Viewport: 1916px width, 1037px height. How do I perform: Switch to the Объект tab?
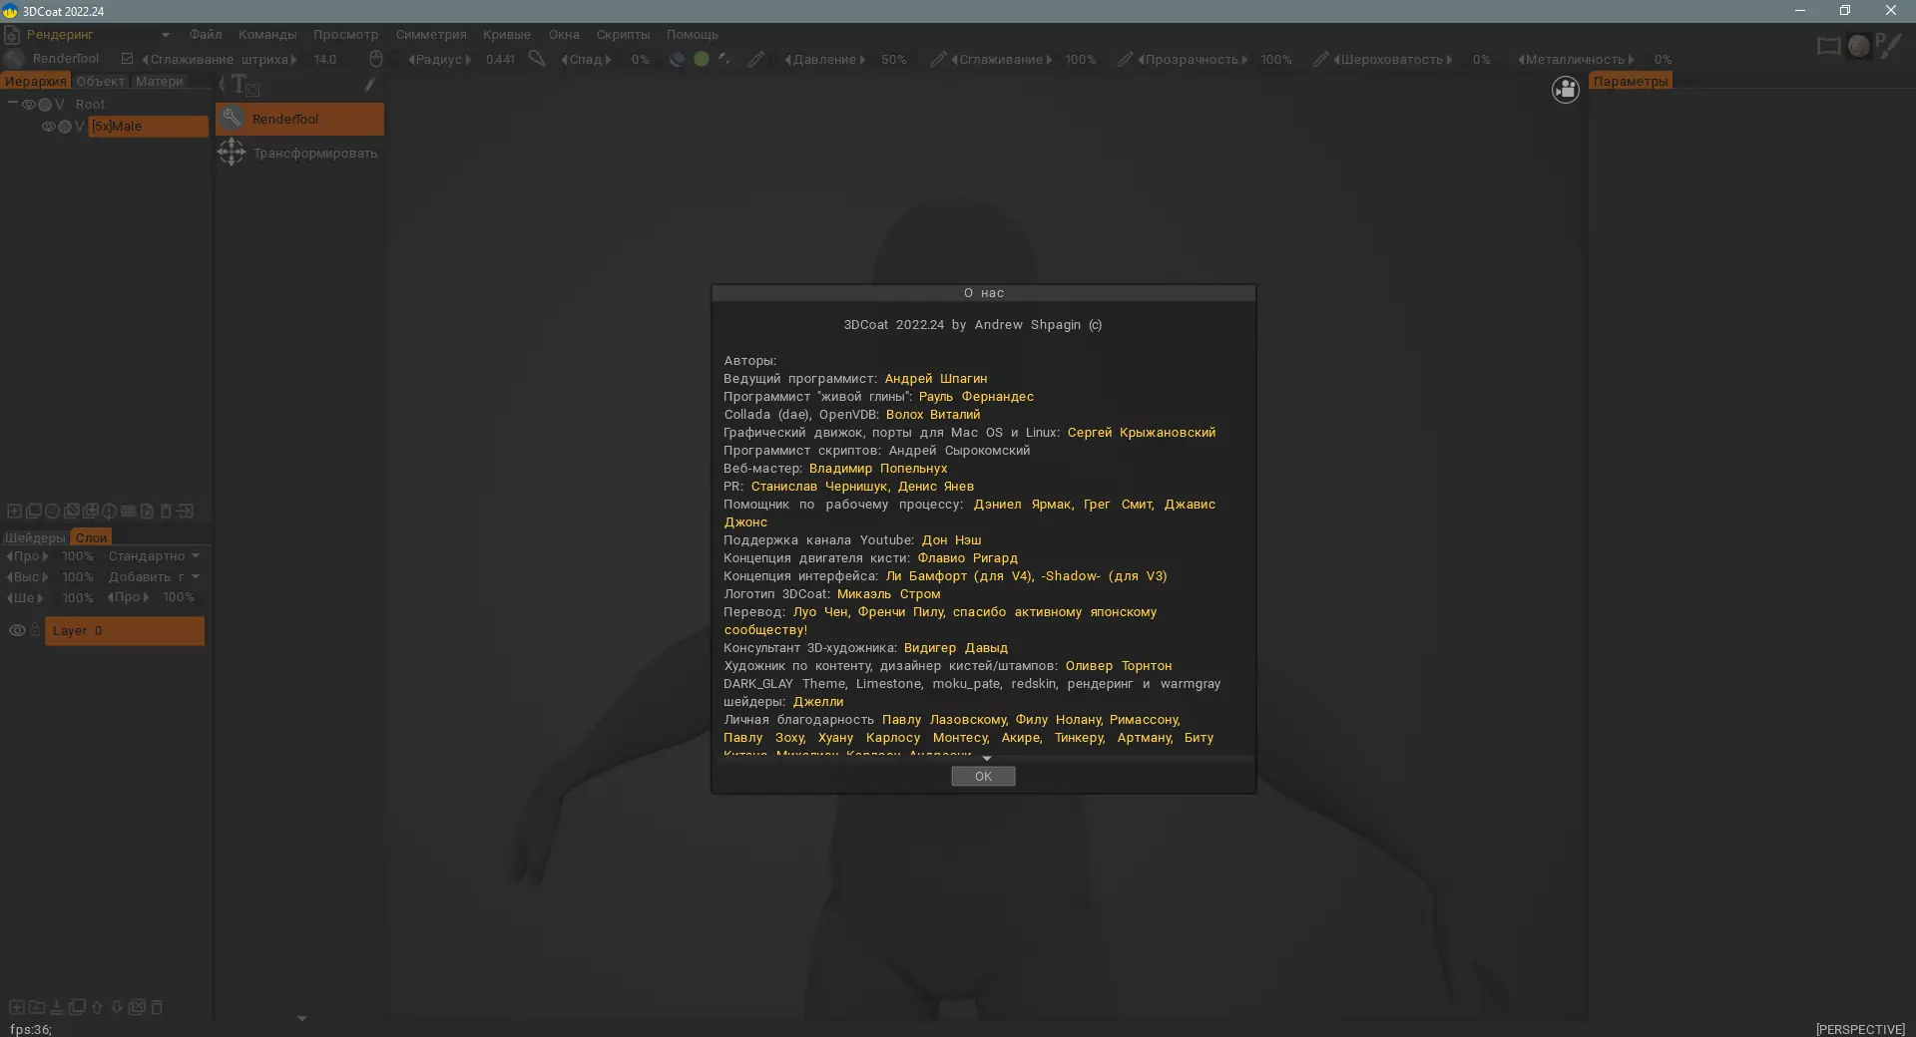101,81
